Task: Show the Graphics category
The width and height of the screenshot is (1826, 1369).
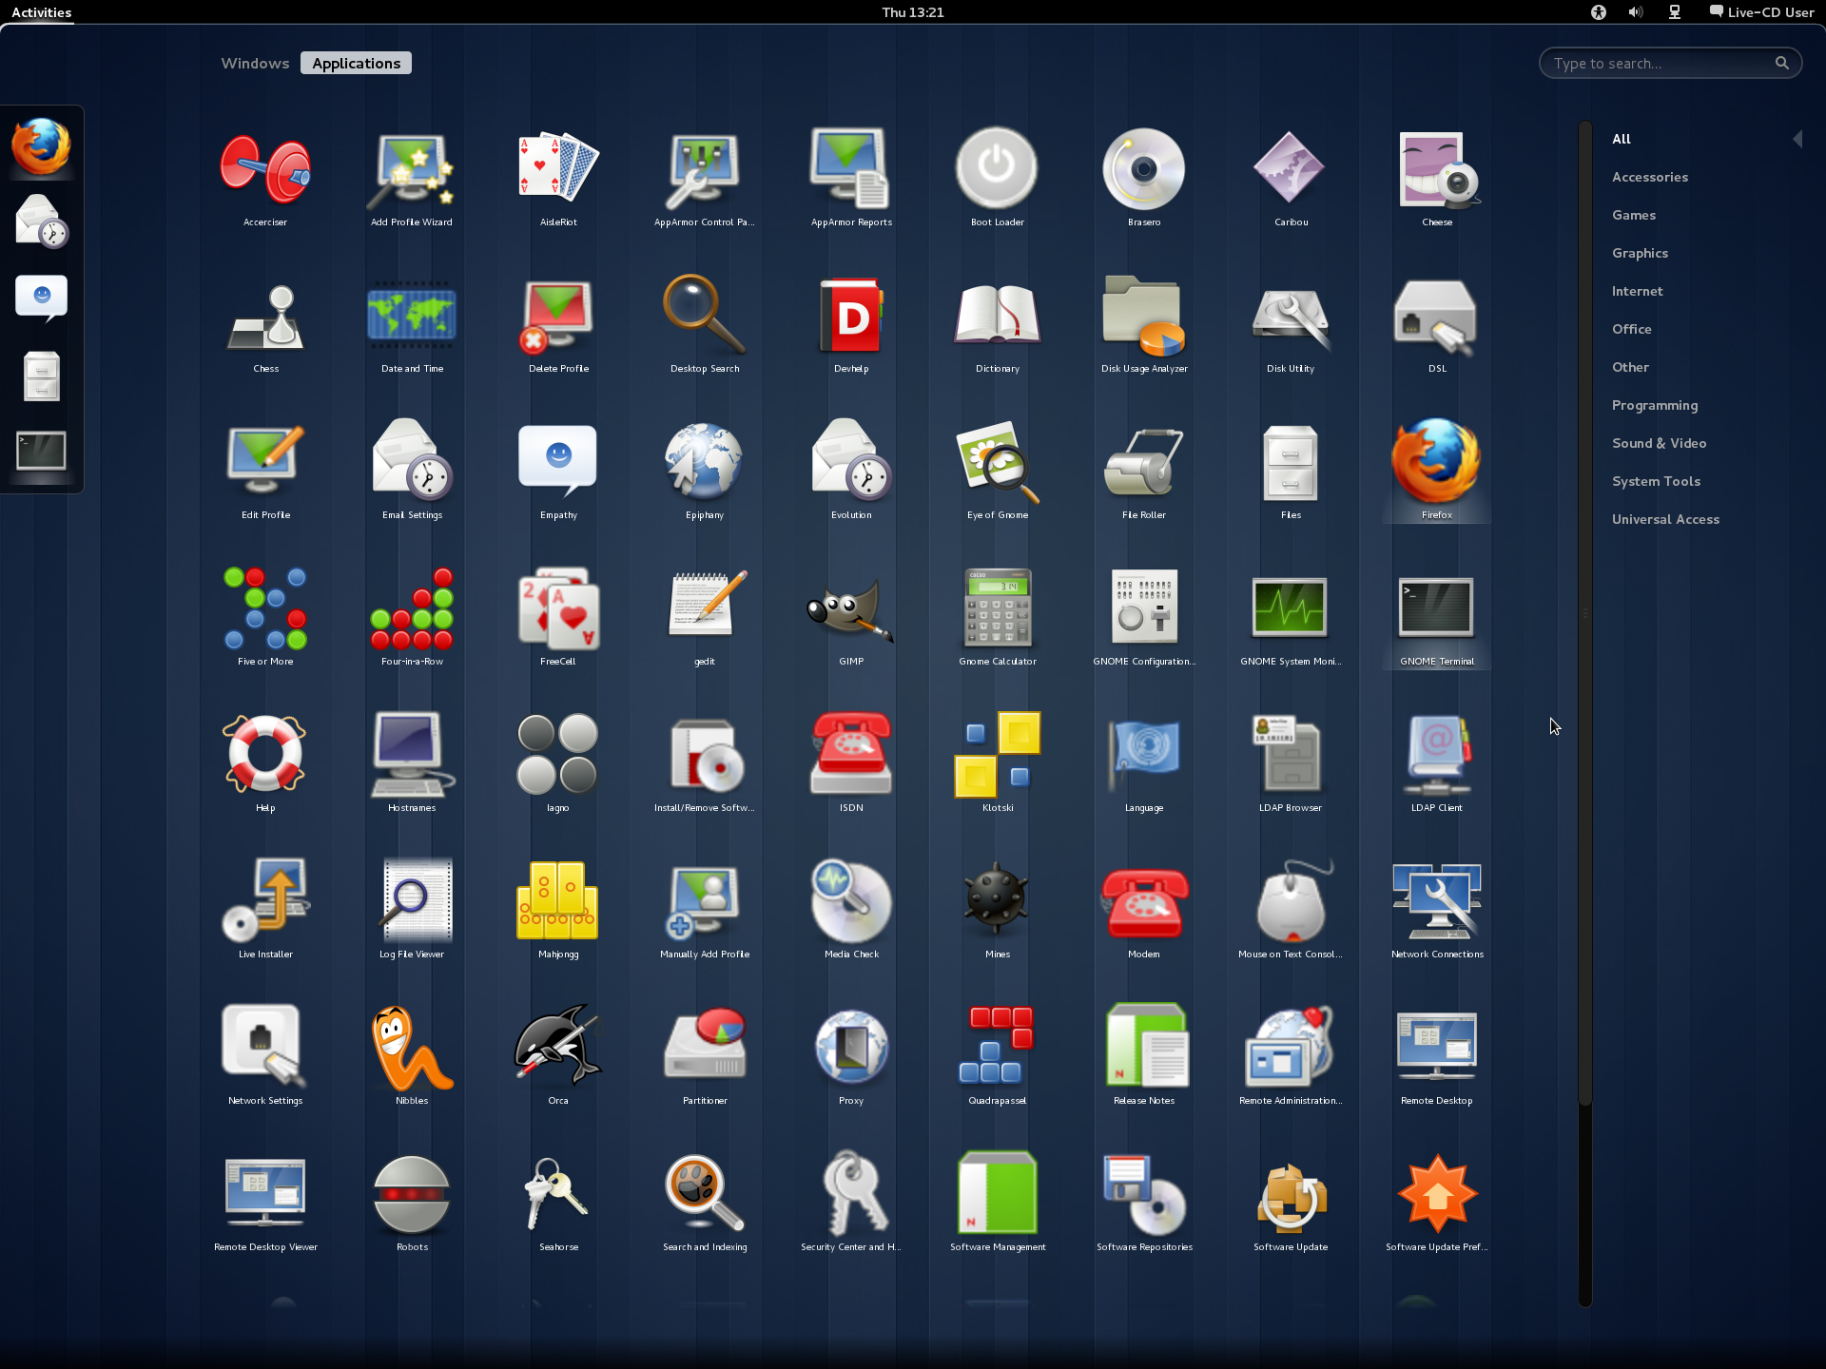Action: pos(1640,253)
